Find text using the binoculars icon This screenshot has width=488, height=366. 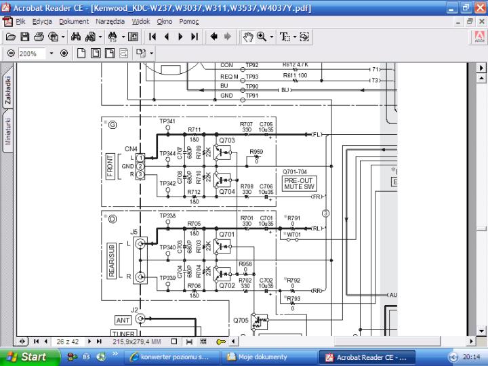[76, 37]
